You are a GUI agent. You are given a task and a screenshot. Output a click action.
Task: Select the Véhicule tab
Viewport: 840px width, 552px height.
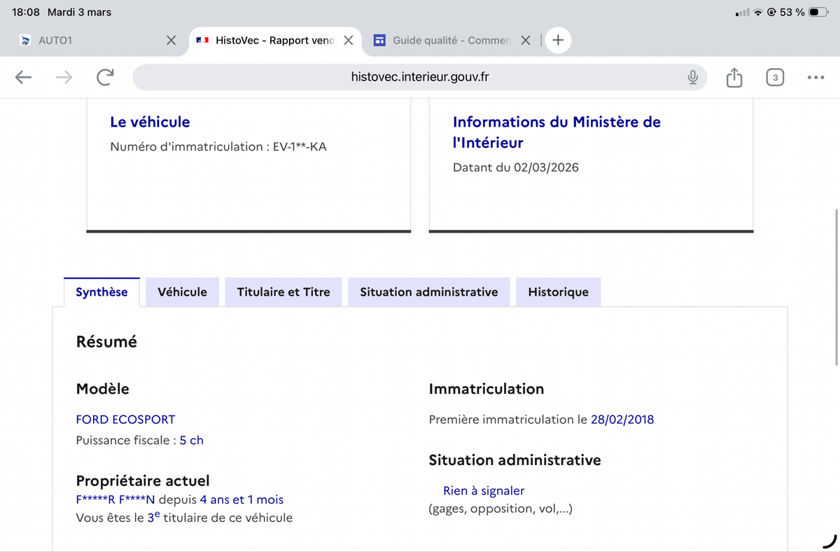click(182, 292)
